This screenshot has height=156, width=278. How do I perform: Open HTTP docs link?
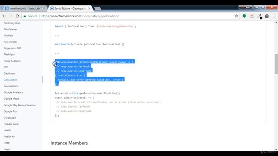tap(7, 143)
